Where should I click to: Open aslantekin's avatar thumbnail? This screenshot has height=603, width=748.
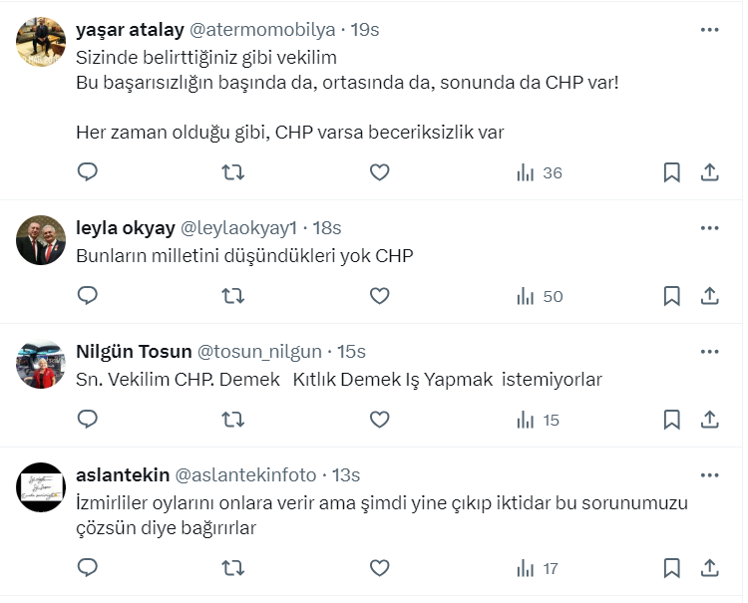41,486
